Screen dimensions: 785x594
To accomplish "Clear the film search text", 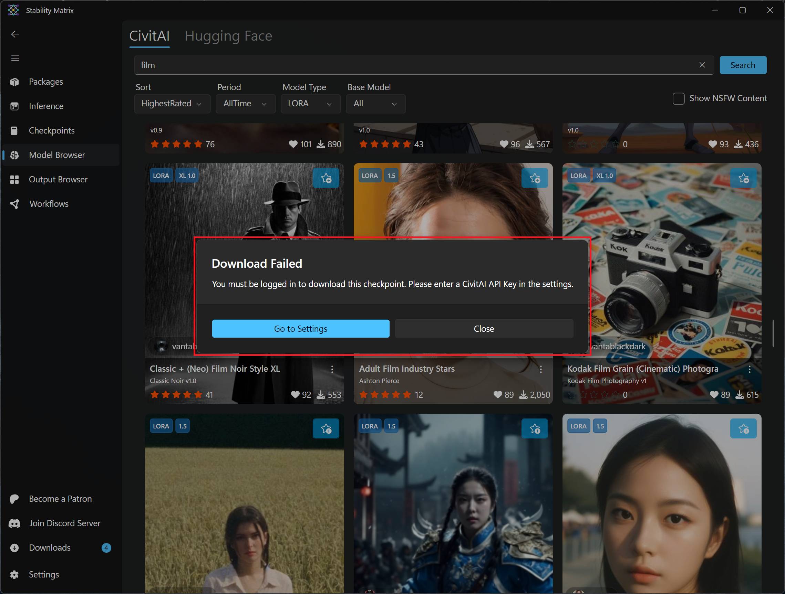I will point(702,65).
